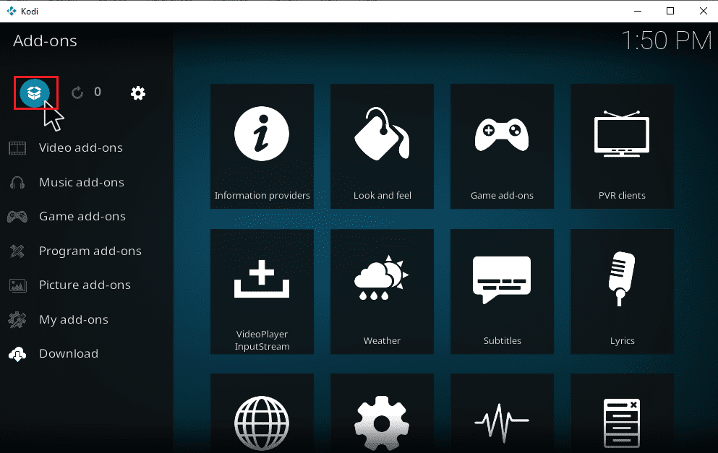Select Picture add-ons from the sidebar
718x453 pixels.
pos(85,285)
